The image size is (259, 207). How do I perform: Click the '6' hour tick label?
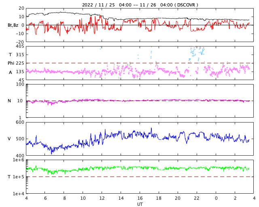point(45,198)
